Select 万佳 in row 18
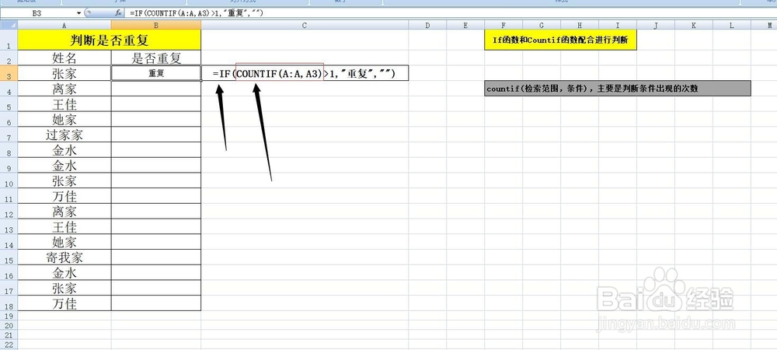 64,304
